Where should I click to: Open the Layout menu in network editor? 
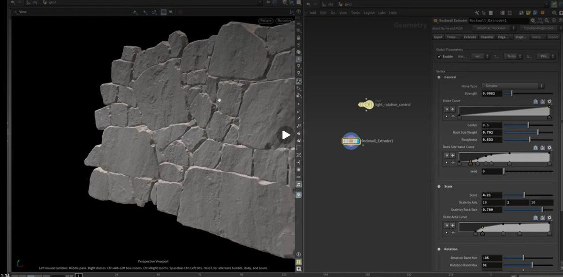(369, 13)
